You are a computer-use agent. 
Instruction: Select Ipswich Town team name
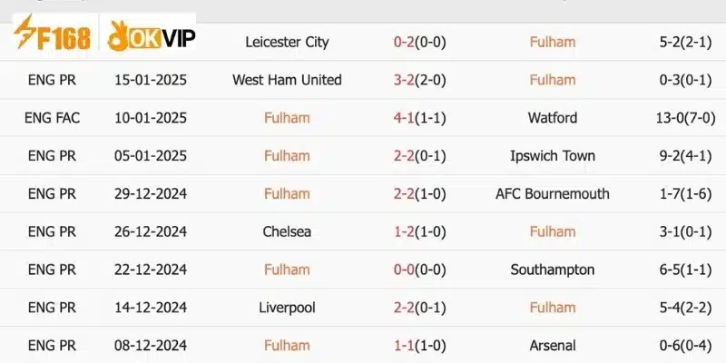(x=553, y=156)
